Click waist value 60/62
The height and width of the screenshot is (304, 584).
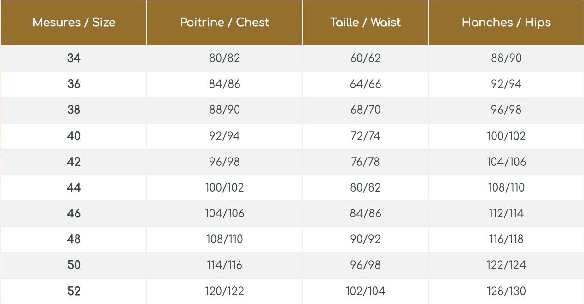pyautogui.click(x=365, y=58)
